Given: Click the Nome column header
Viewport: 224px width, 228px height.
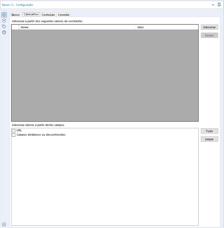Looking at the screenshot, I should pyautogui.click(x=77, y=27).
